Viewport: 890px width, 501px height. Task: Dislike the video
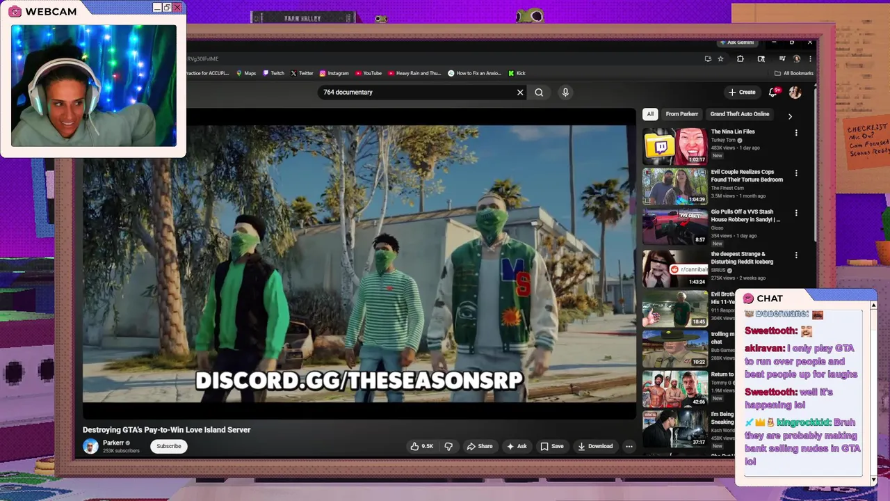pos(448,446)
